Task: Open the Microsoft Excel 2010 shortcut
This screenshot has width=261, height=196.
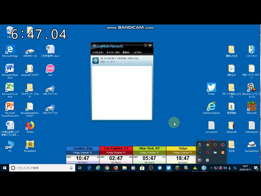Action: pos(10,90)
